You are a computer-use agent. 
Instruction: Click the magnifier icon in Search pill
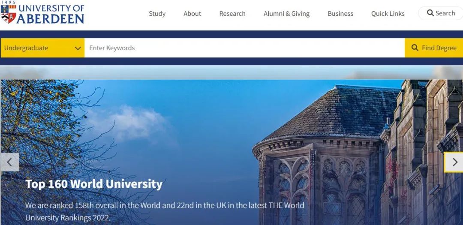click(x=430, y=13)
